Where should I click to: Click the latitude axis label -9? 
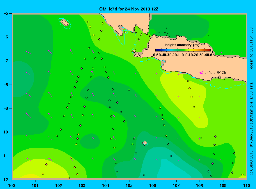(x=6, y=108)
